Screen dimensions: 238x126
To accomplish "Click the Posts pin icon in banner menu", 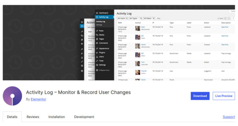I will click(97, 31).
